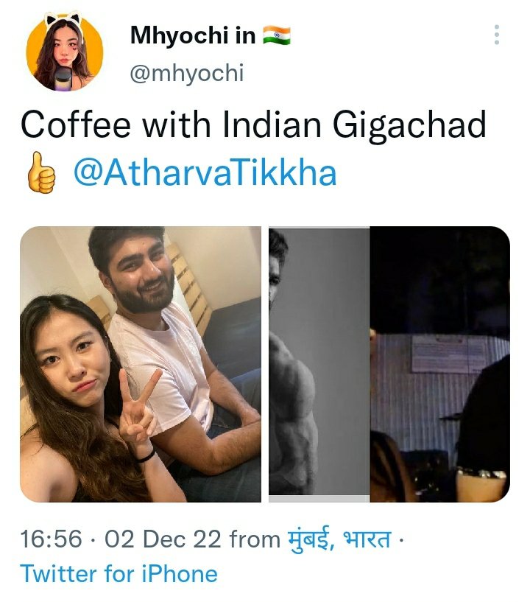Click the thumbs-up emoji in the tweet
Viewport: 530px width, 602px height.
click(40, 172)
